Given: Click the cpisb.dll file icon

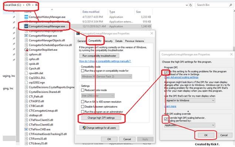Looking at the screenshot, I should [26, 64].
